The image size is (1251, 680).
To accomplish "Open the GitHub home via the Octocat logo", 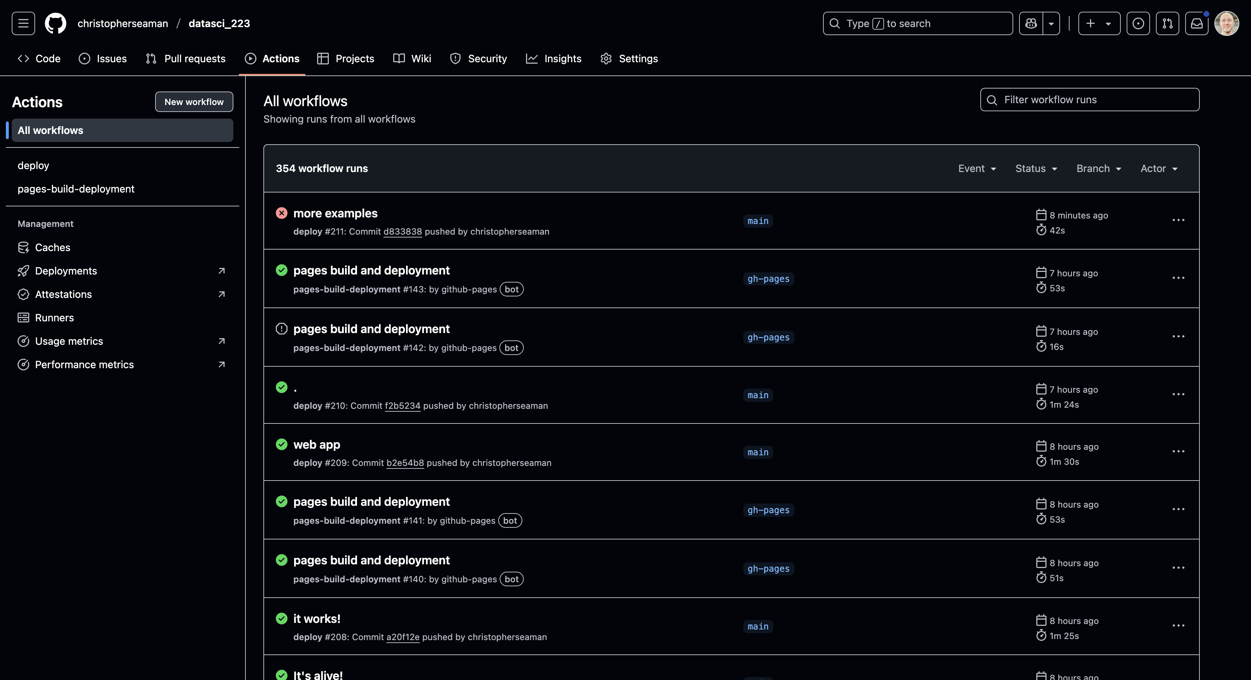I will (x=55, y=23).
